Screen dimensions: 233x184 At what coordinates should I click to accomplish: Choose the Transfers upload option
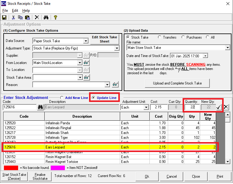coord(159,37)
